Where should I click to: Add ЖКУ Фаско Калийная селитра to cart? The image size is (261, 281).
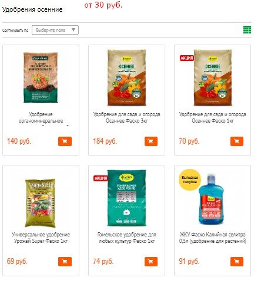tap(237, 262)
